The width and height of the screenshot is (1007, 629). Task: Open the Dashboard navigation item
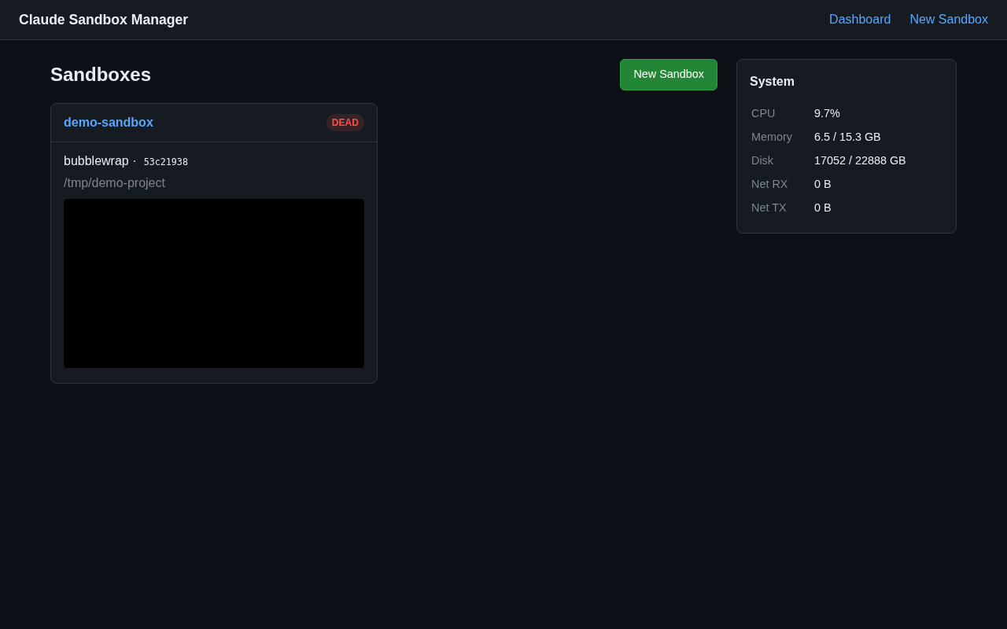click(860, 18)
